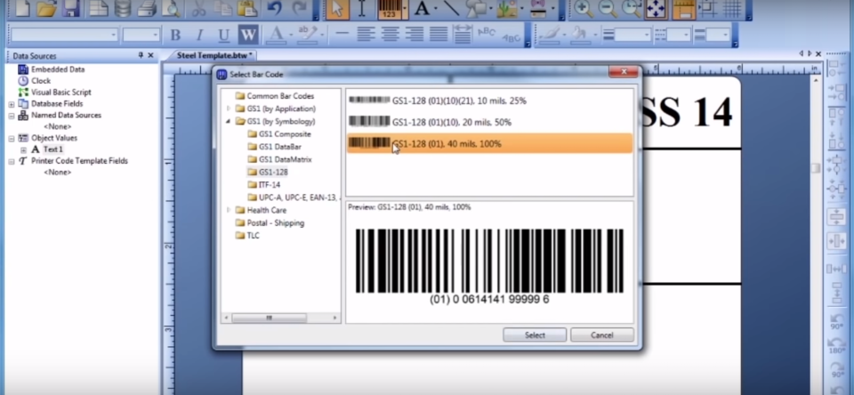Click the New Document icon

(x=22, y=8)
